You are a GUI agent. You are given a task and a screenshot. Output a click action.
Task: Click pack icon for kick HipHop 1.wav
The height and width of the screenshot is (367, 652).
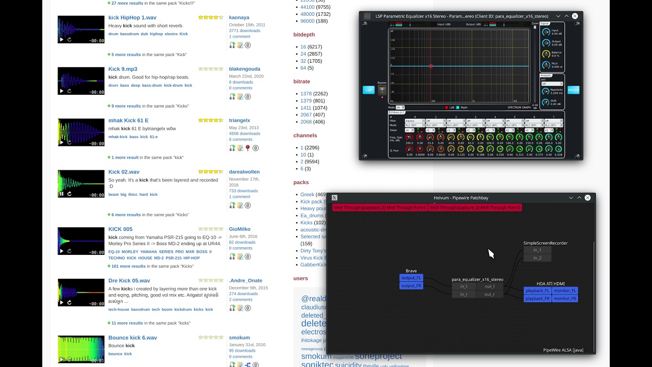coord(240,45)
